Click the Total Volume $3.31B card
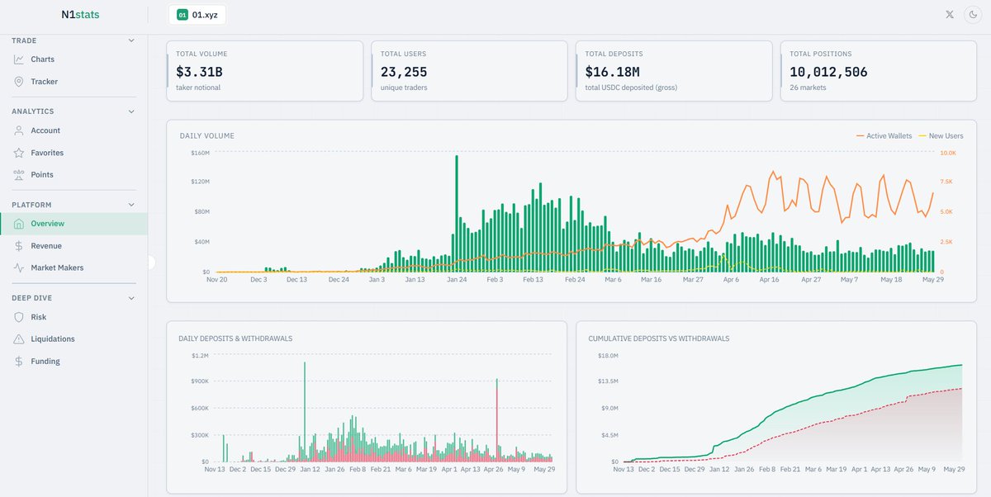 tap(264, 71)
